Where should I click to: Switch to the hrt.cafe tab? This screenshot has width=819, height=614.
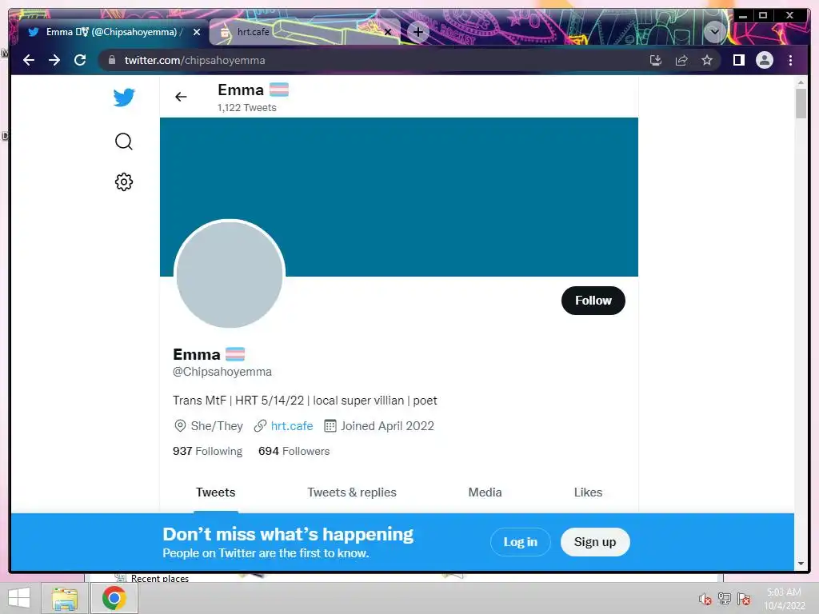pos(305,32)
